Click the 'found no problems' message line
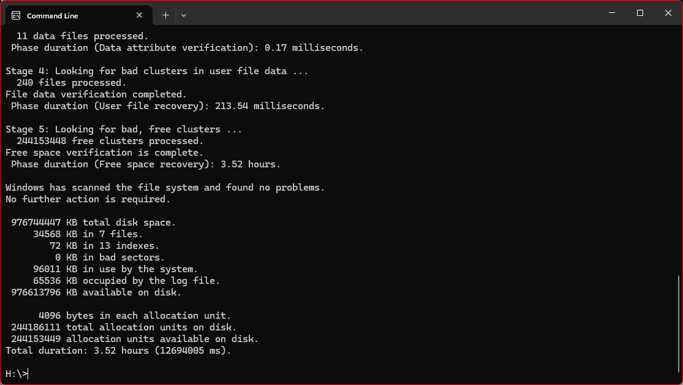The width and height of the screenshot is (683, 385). click(x=165, y=188)
